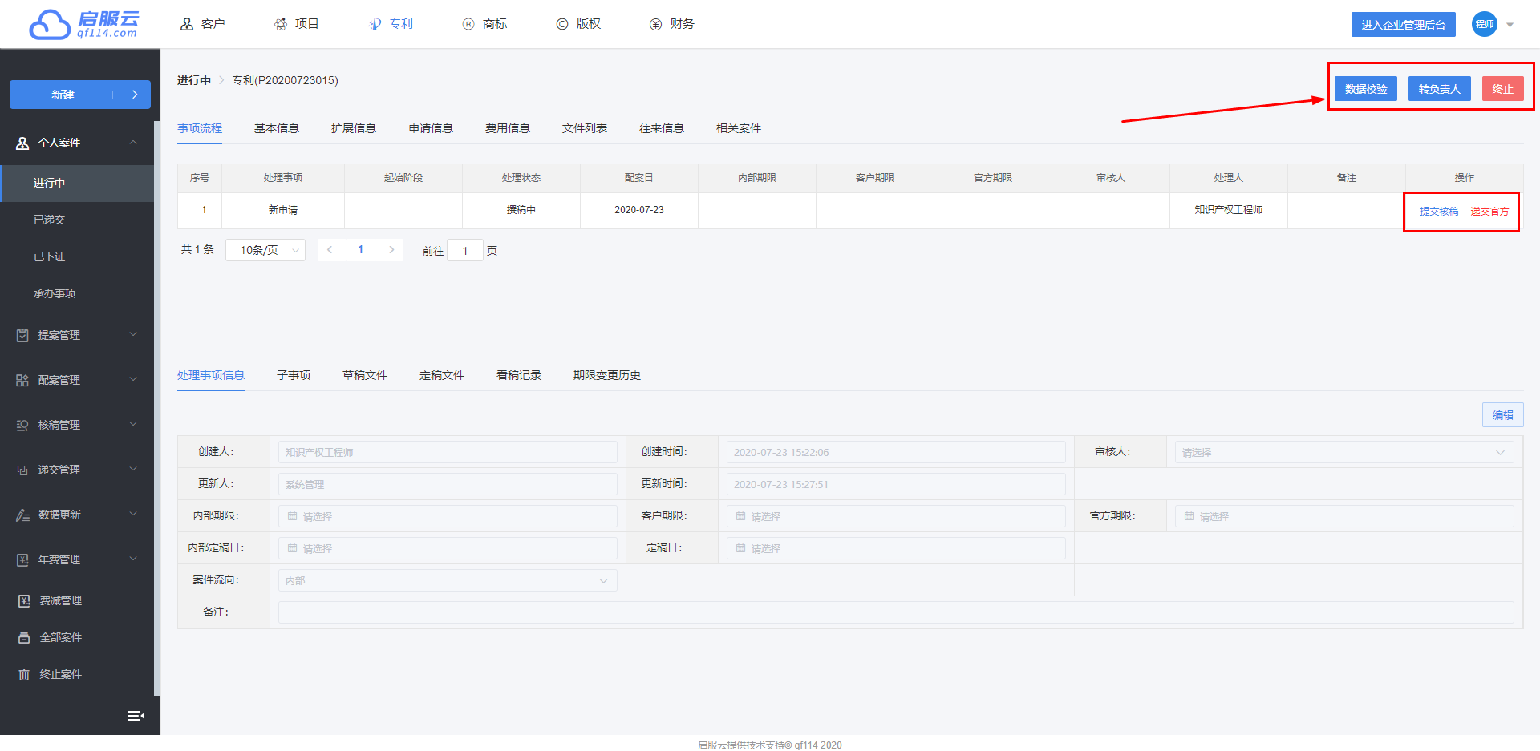
Task: Expand the 核稿管理 menu chevron
Action: coord(133,424)
